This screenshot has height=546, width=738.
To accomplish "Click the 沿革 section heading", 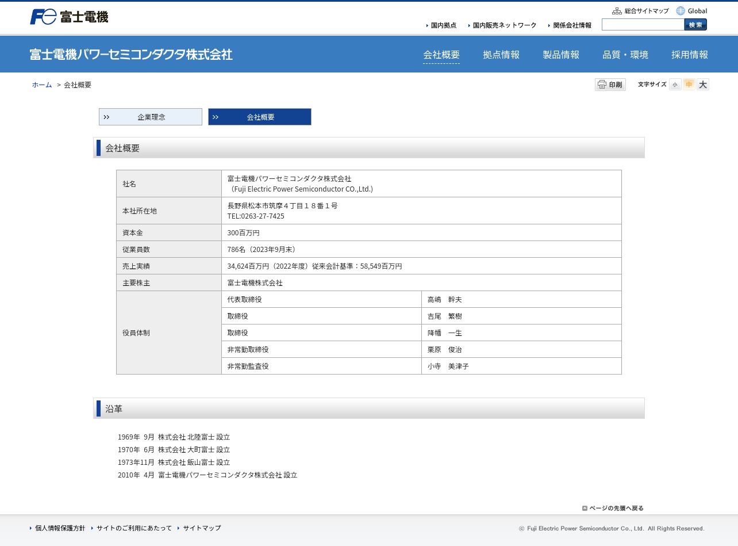I will tap(369, 408).
